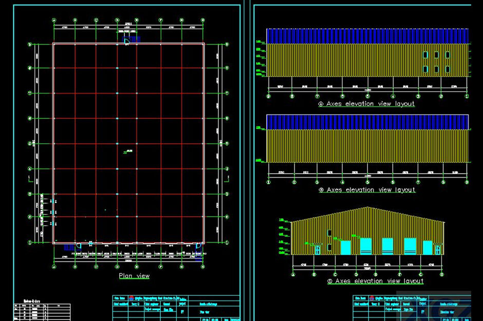Click the section cut mark left of the plan
The height and width of the screenshot is (321, 483).
[x=29, y=178]
